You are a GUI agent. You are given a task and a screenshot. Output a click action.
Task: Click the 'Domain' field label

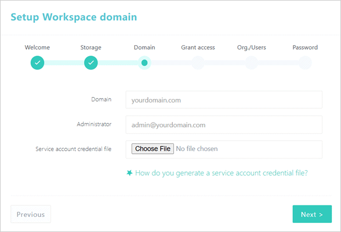[101, 100]
